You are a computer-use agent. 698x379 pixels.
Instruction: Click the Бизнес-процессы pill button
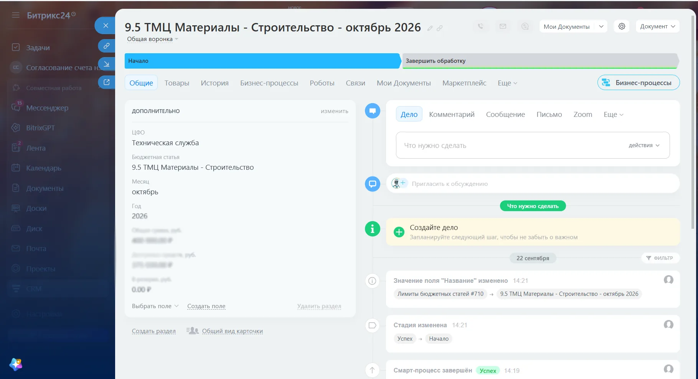pyautogui.click(x=639, y=82)
